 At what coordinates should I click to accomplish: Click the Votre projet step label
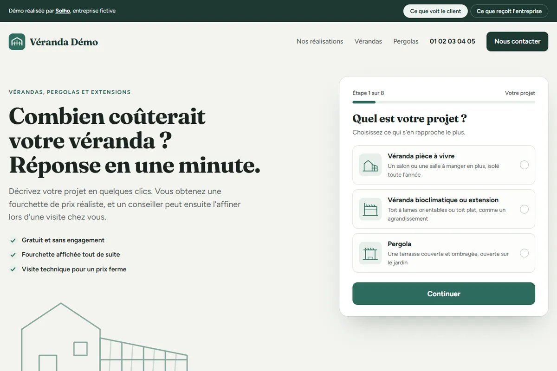520,93
